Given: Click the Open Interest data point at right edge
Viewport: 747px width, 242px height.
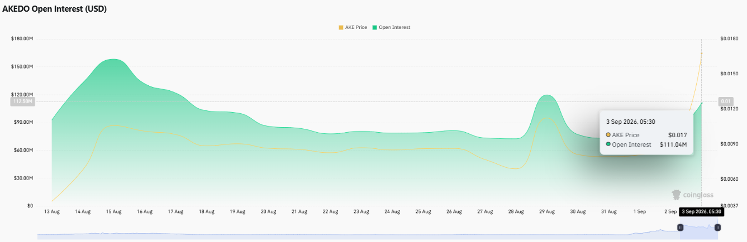Looking at the screenshot, I should click(x=702, y=103).
